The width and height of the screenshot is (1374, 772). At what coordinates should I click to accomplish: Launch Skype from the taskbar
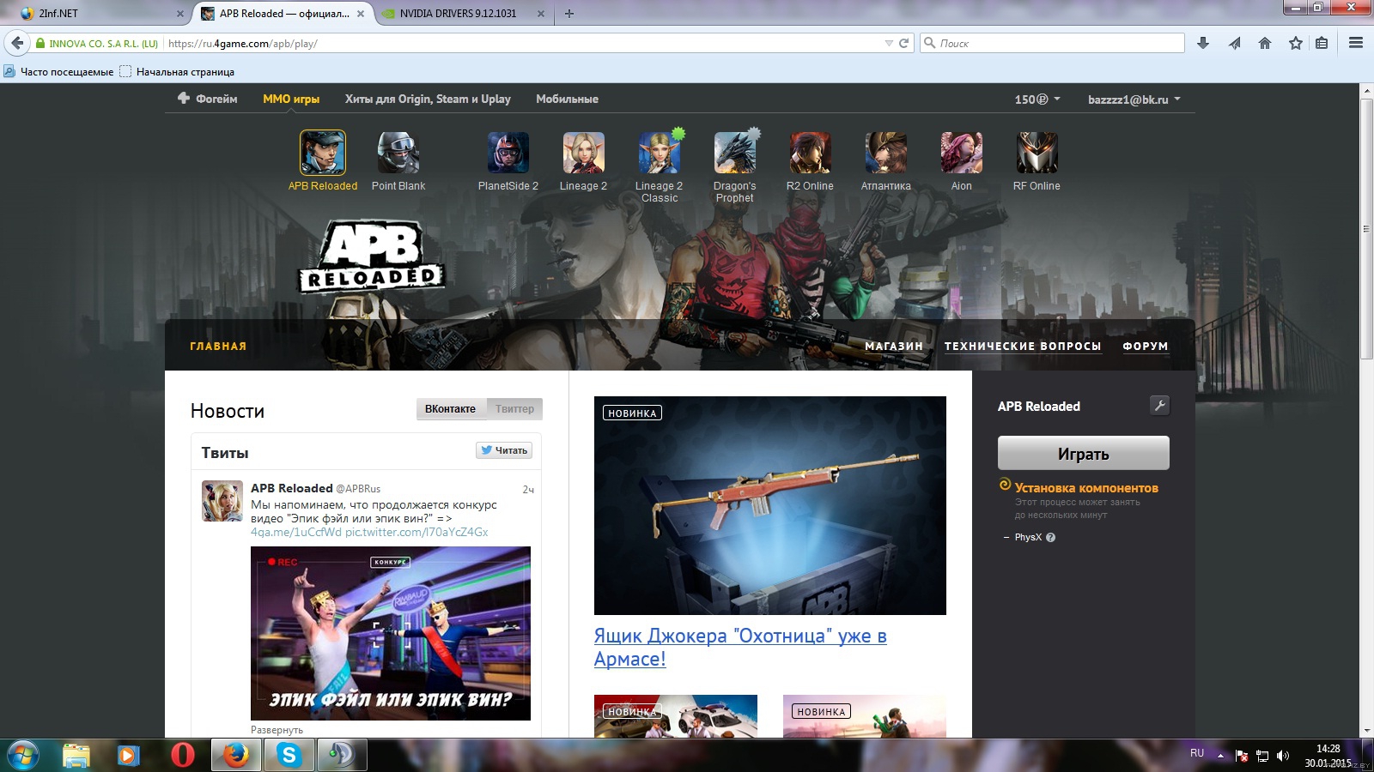point(289,755)
